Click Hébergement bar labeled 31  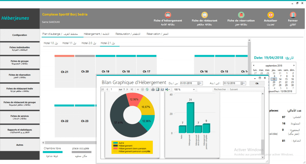pos(190,117)
